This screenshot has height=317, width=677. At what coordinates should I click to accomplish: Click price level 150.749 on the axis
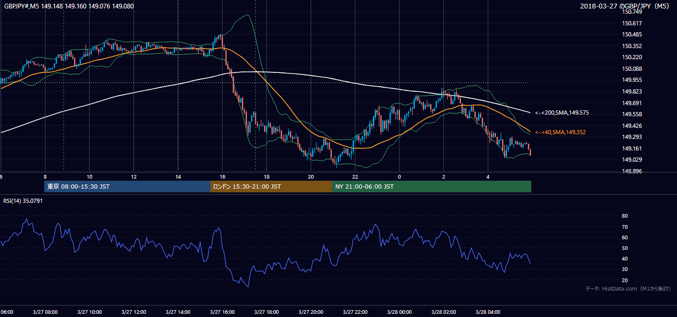[x=633, y=12]
